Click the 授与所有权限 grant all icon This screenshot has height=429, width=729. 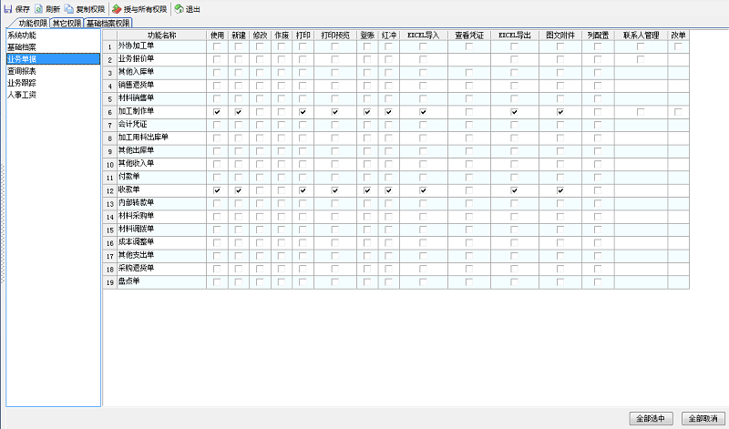click(x=117, y=8)
